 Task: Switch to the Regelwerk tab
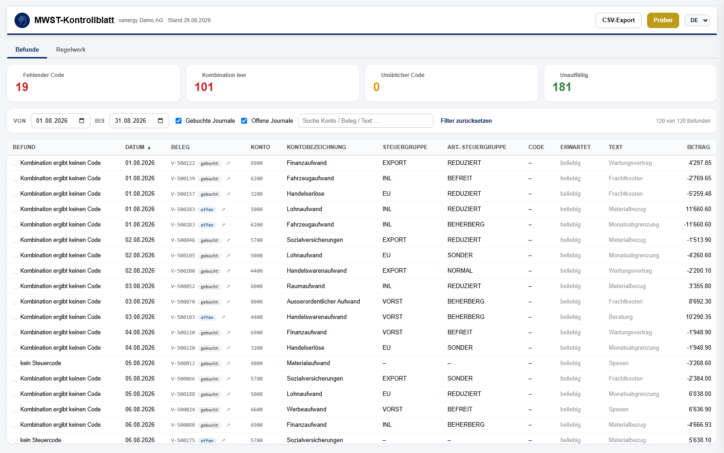(x=71, y=50)
